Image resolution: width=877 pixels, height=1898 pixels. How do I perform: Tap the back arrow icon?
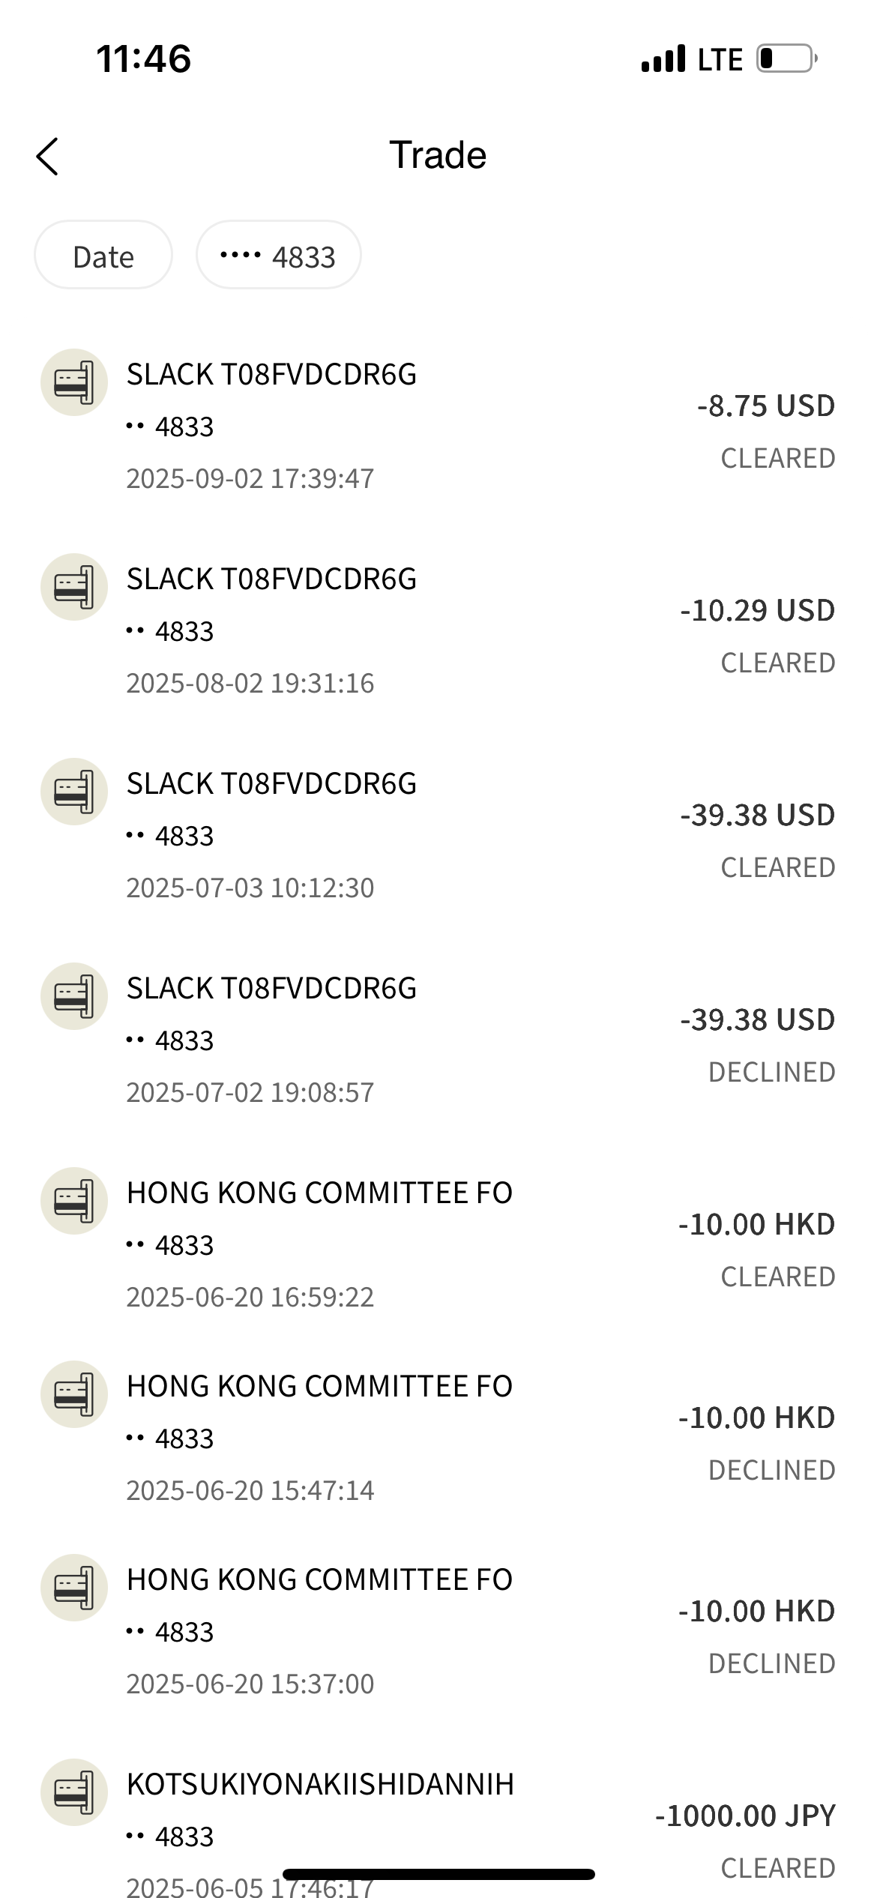coord(47,157)
